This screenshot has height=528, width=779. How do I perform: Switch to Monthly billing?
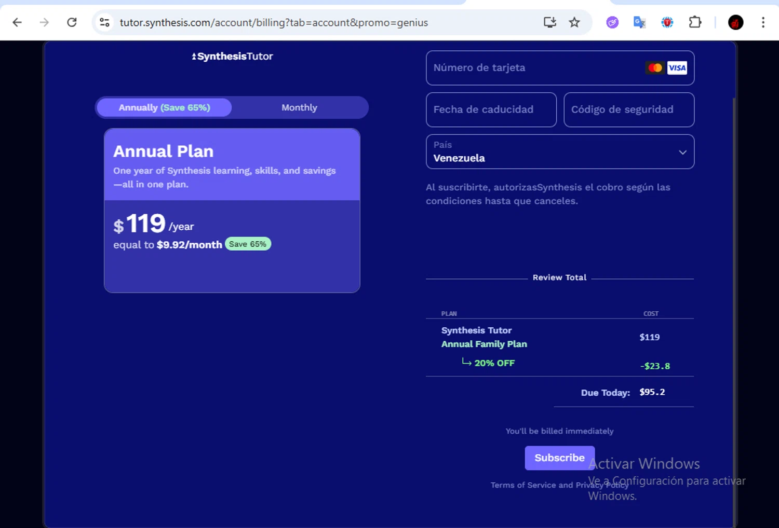click(299, 107)
